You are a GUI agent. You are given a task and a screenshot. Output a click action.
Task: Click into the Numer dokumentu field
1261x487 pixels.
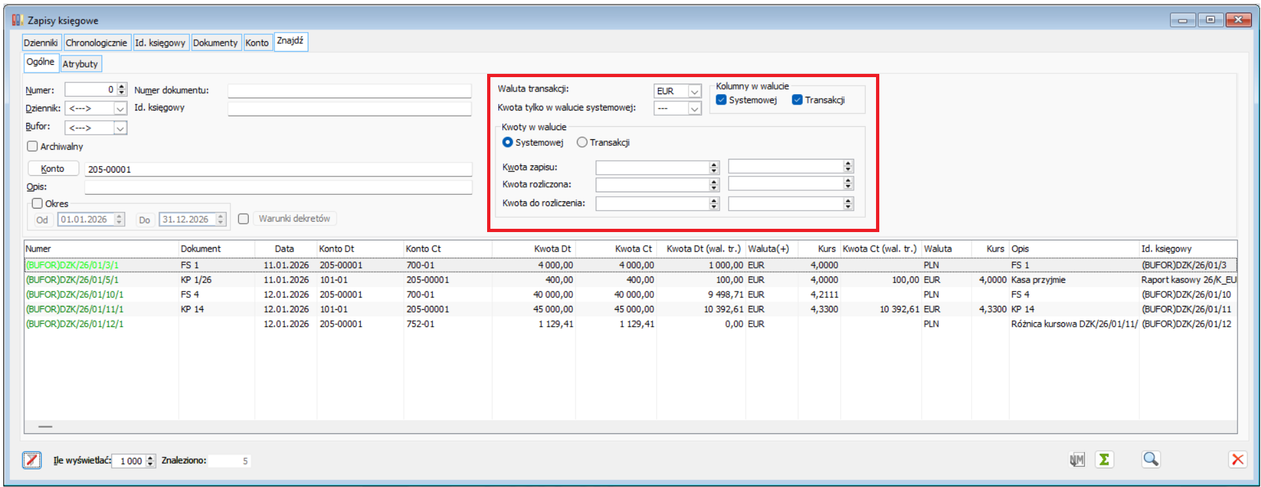click(x=349, y=91)
